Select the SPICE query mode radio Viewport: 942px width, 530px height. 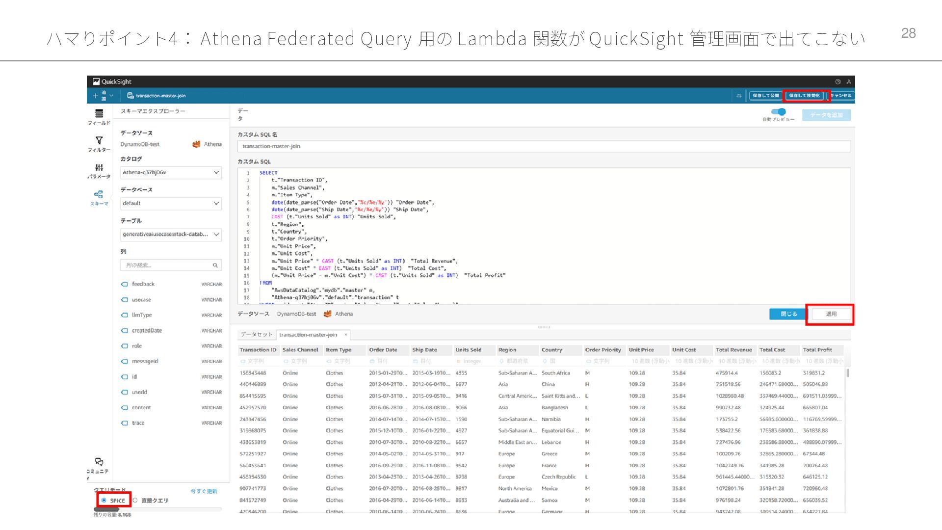click(x=104, y=501)
